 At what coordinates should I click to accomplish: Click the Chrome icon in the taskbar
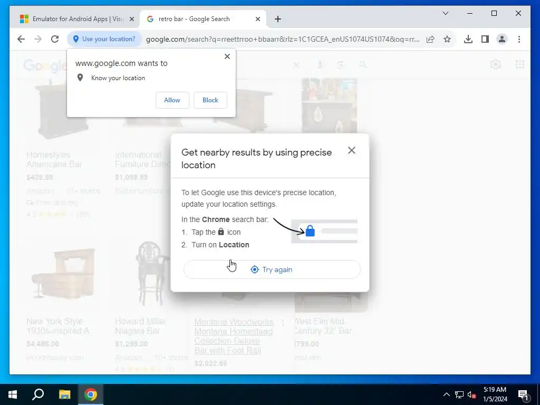coord(91,394)
